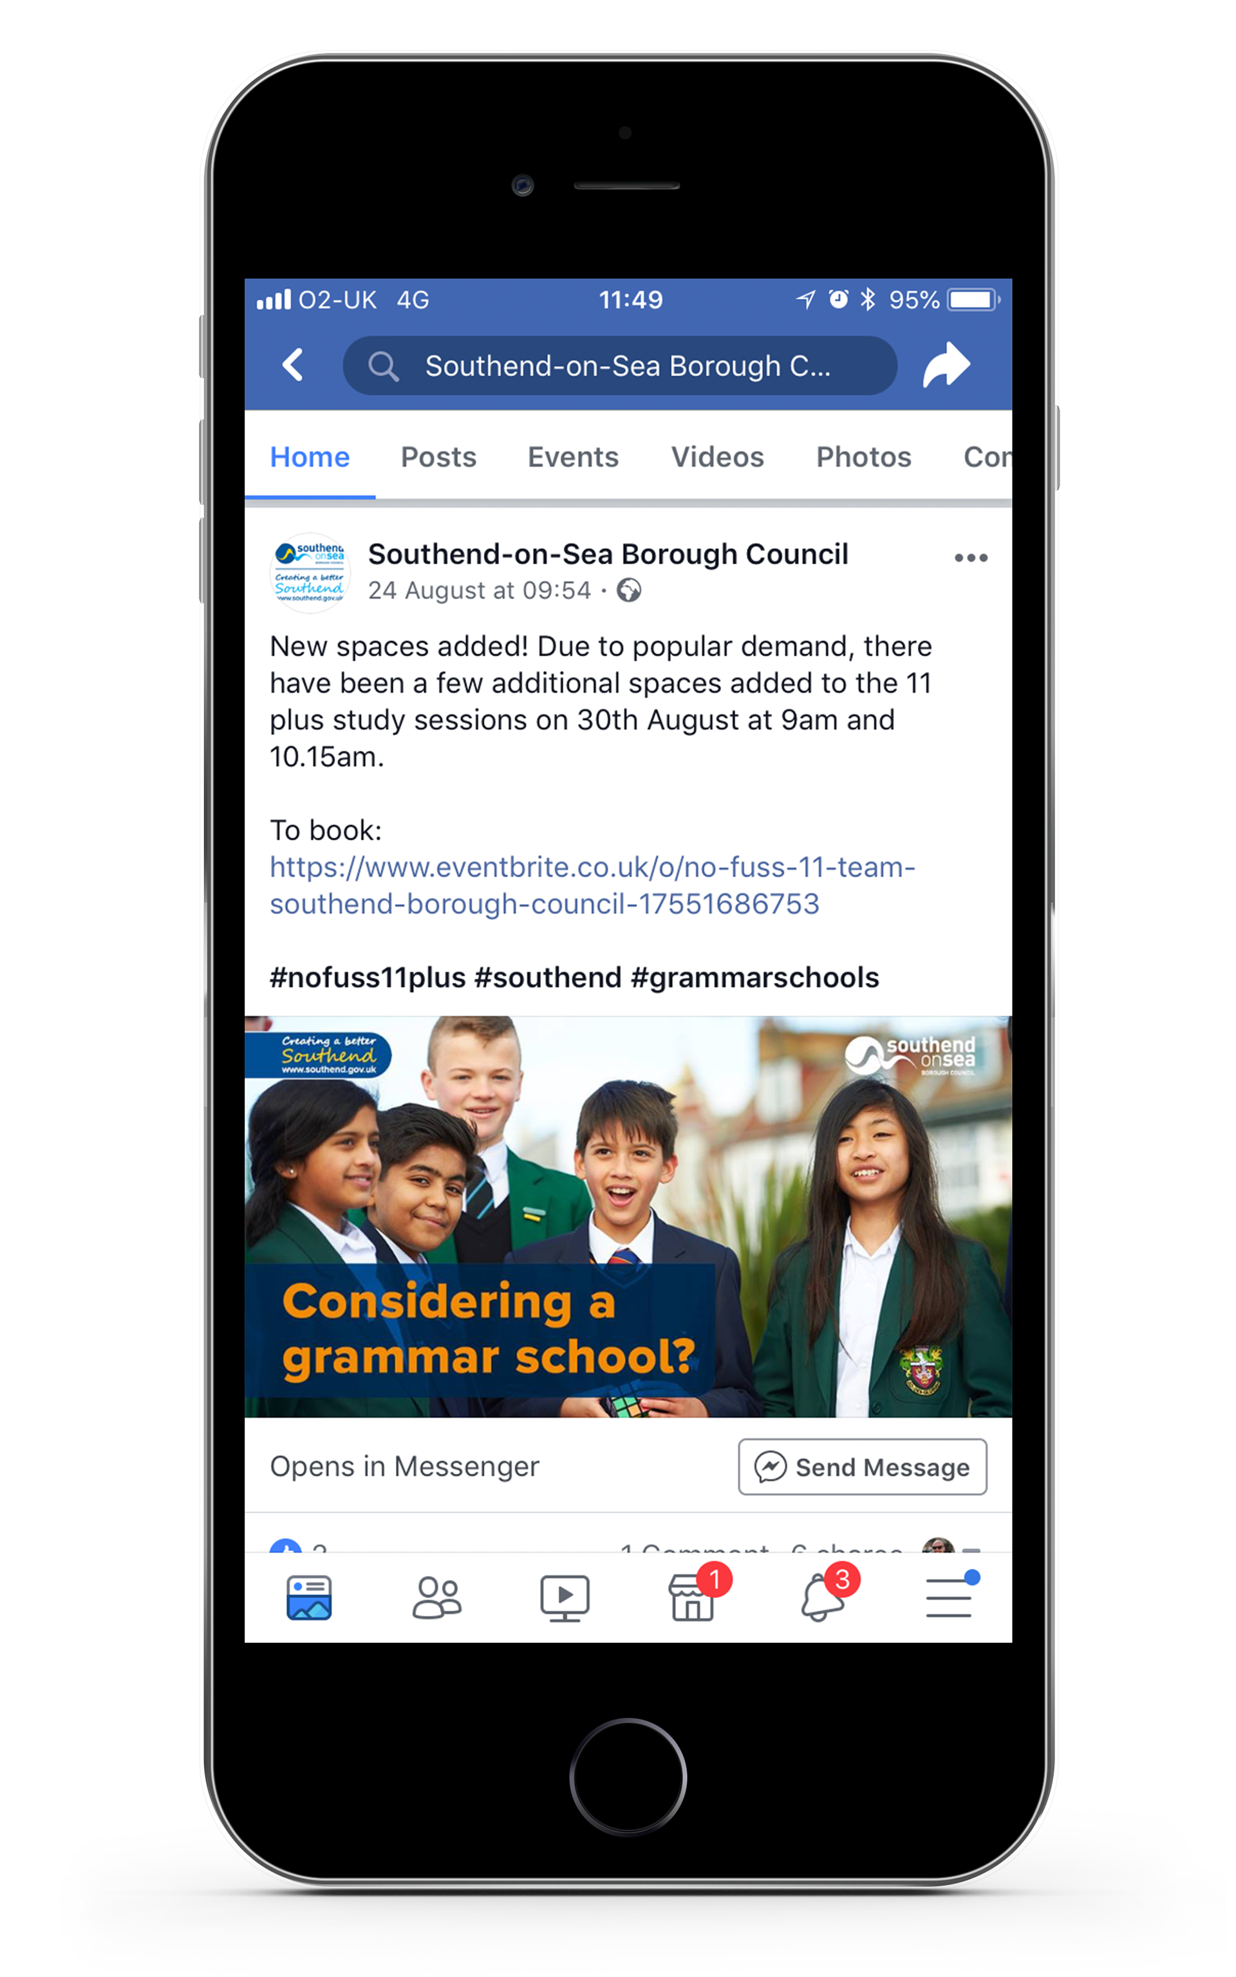This screenshot has height=1977, width=1236.
Task: Click the globe public privacy icon
Action: pos(629,590)
